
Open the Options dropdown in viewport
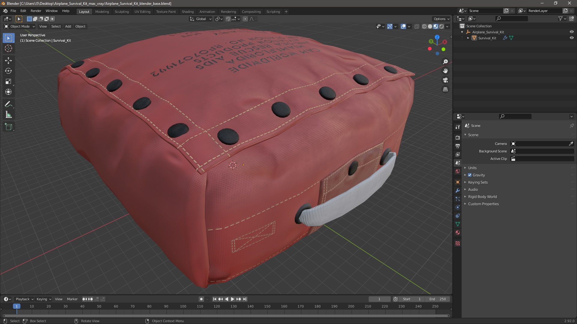441,19
